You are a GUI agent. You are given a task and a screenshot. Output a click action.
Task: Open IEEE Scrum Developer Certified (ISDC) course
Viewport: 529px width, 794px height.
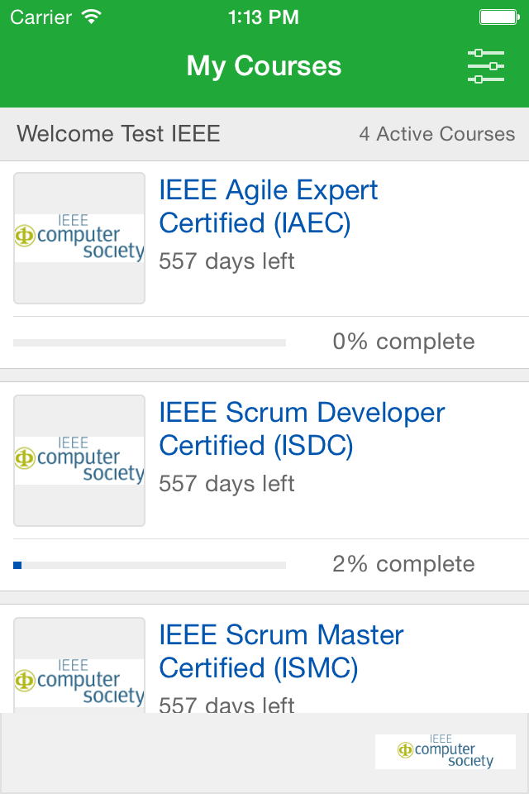(x=302, y=428)
